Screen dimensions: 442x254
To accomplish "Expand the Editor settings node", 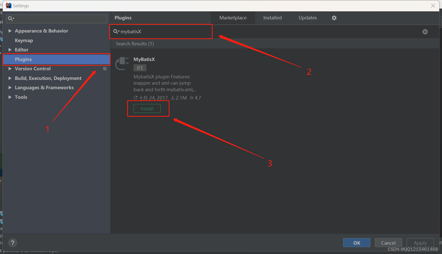I will (x=10, y=50).
